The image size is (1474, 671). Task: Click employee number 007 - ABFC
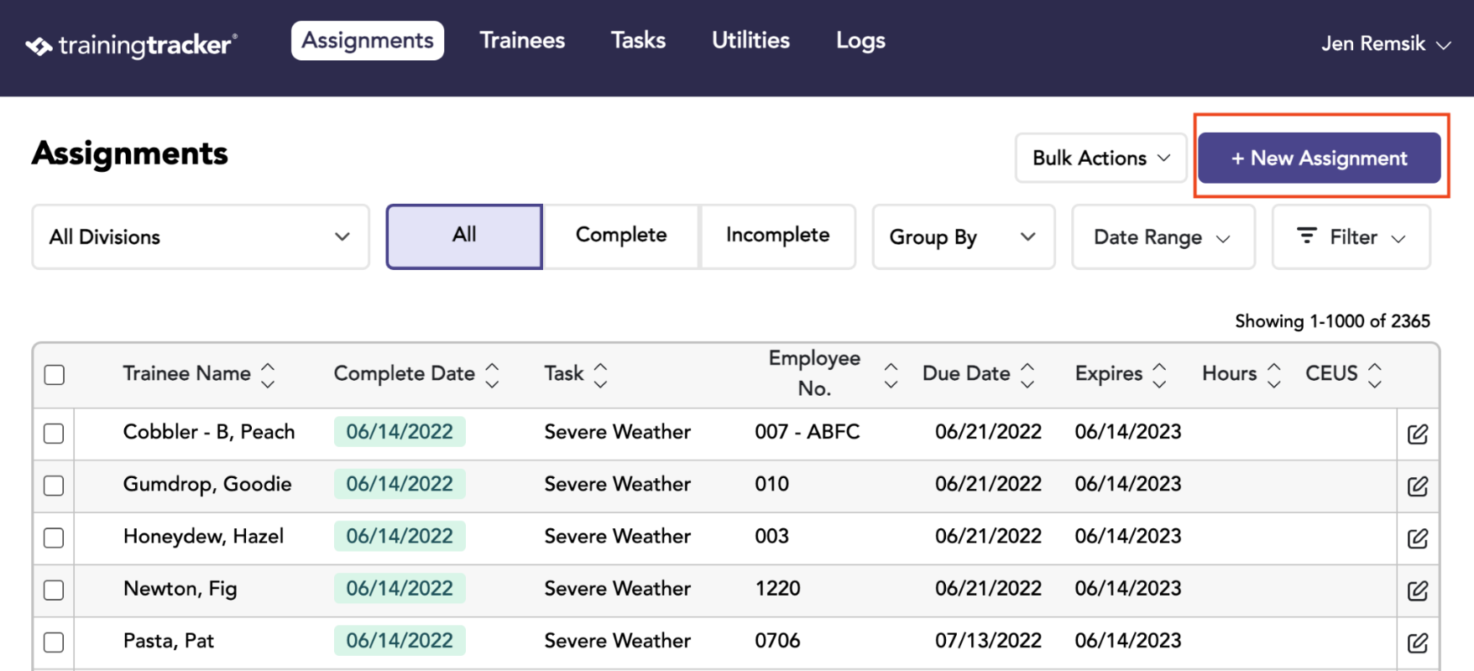pyautogui.click(x=808, y=432)
